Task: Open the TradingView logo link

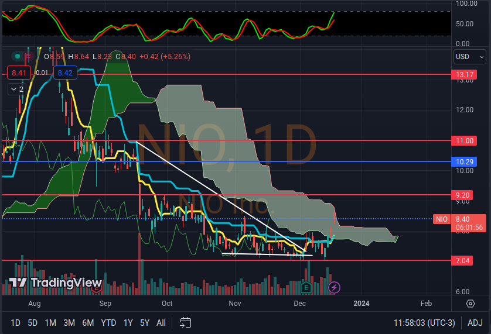Action: pos(56,283)
